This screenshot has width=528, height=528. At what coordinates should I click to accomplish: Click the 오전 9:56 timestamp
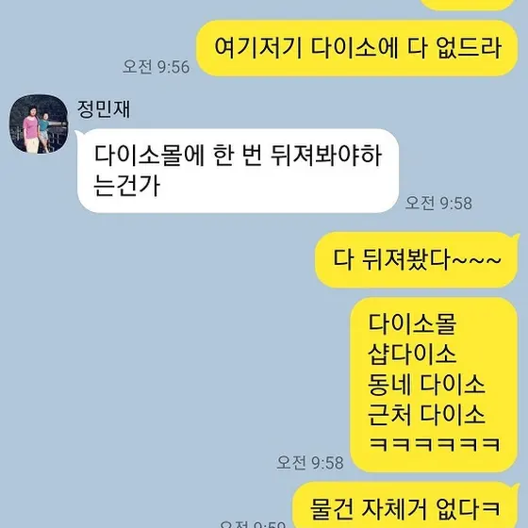156,67
